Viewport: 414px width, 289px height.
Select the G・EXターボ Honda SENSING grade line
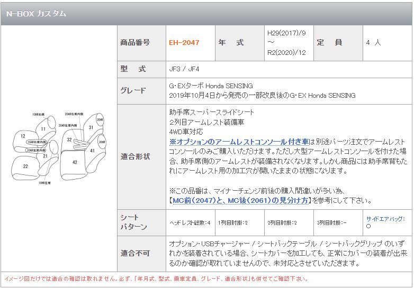(x=211, y=86)
